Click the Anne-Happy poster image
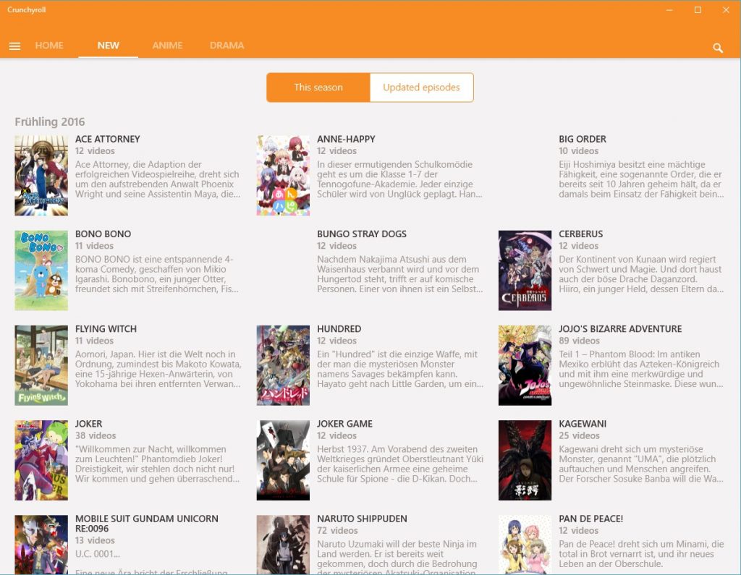The image size is (741, 575). 283,175
